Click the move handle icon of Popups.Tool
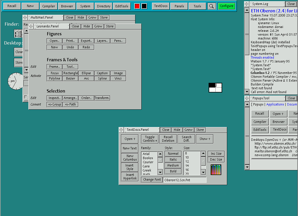 point(247,98)
